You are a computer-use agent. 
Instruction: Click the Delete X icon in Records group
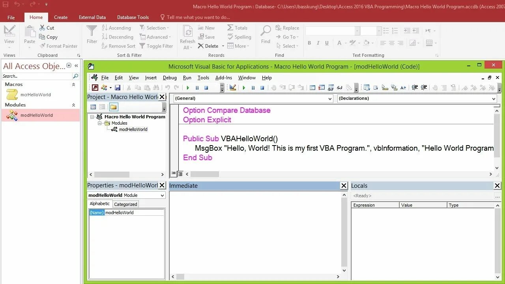click(201, 46)
